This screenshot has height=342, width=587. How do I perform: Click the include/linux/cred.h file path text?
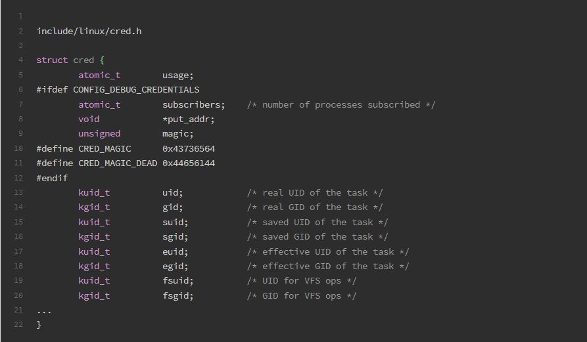pos(89,31)
